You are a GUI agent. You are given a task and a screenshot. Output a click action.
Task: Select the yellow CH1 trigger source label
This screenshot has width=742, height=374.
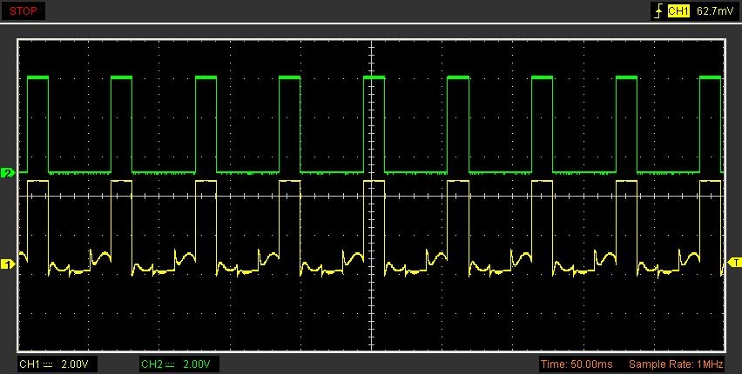(x=678, y=11)
